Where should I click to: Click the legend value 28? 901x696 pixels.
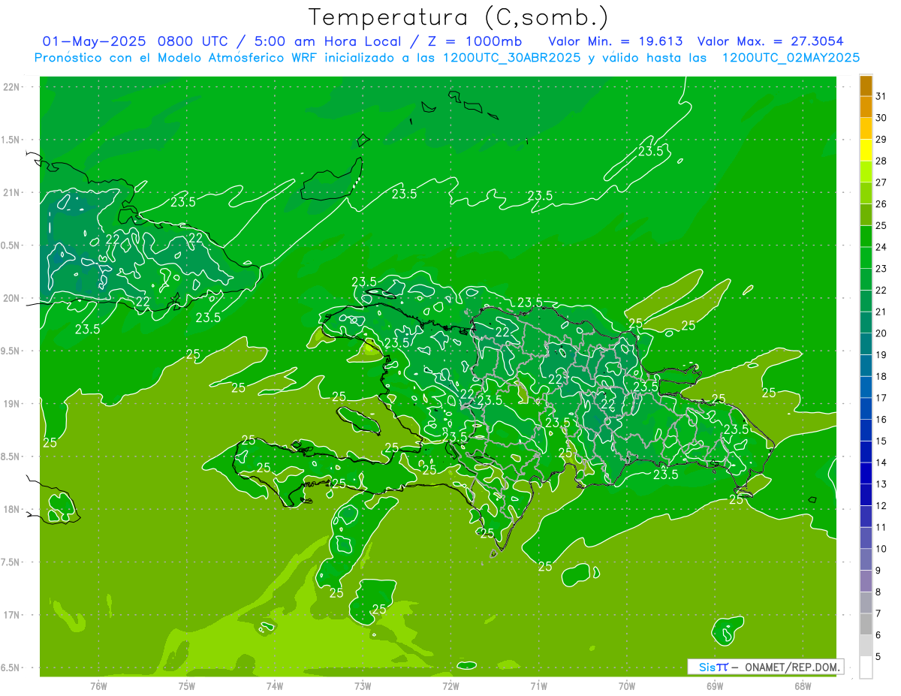(881, 161)
